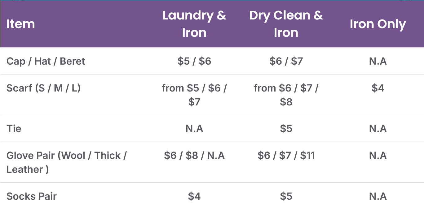
Task: Click the $4 scarf iron only price
Action: pyautogui.click(x=378, y=88)
